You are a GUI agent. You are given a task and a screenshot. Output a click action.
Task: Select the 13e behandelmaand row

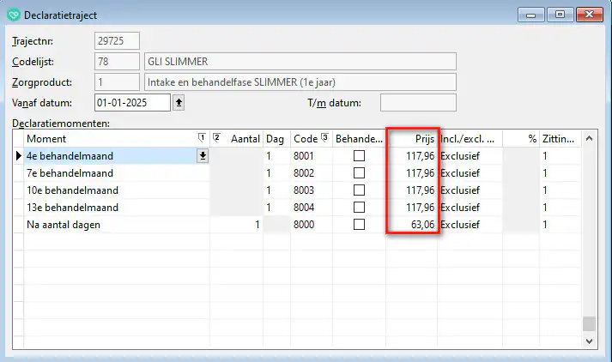coord(112,208)
